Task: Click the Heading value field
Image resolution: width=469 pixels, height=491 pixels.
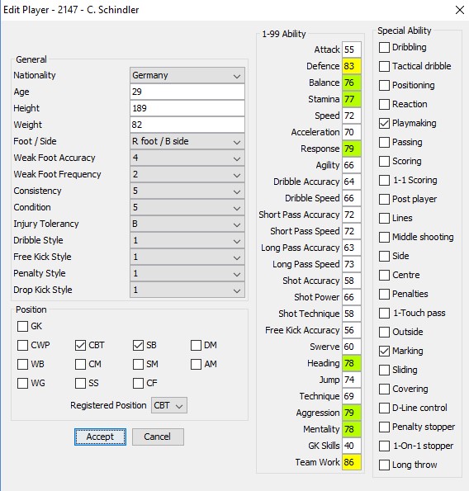Action: 352,363
